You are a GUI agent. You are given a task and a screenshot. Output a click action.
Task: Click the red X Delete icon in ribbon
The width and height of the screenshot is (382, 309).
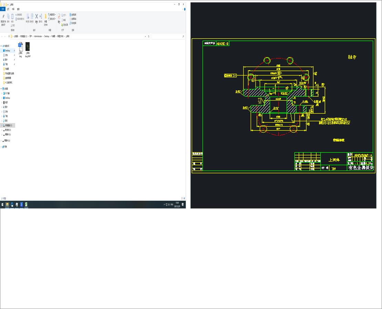click(36, 17)
